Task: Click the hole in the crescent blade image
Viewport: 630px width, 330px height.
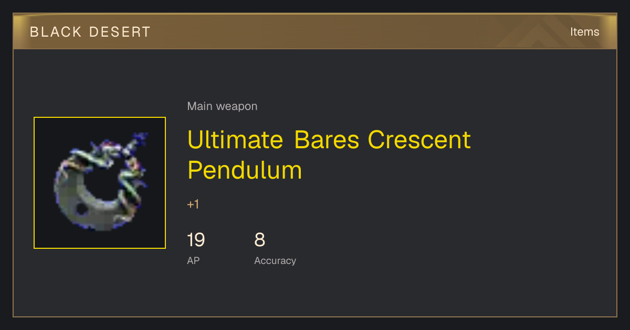Action: click(82, 209)
